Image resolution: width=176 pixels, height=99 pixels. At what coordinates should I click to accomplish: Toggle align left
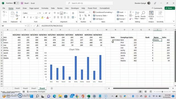pos(55,17)
